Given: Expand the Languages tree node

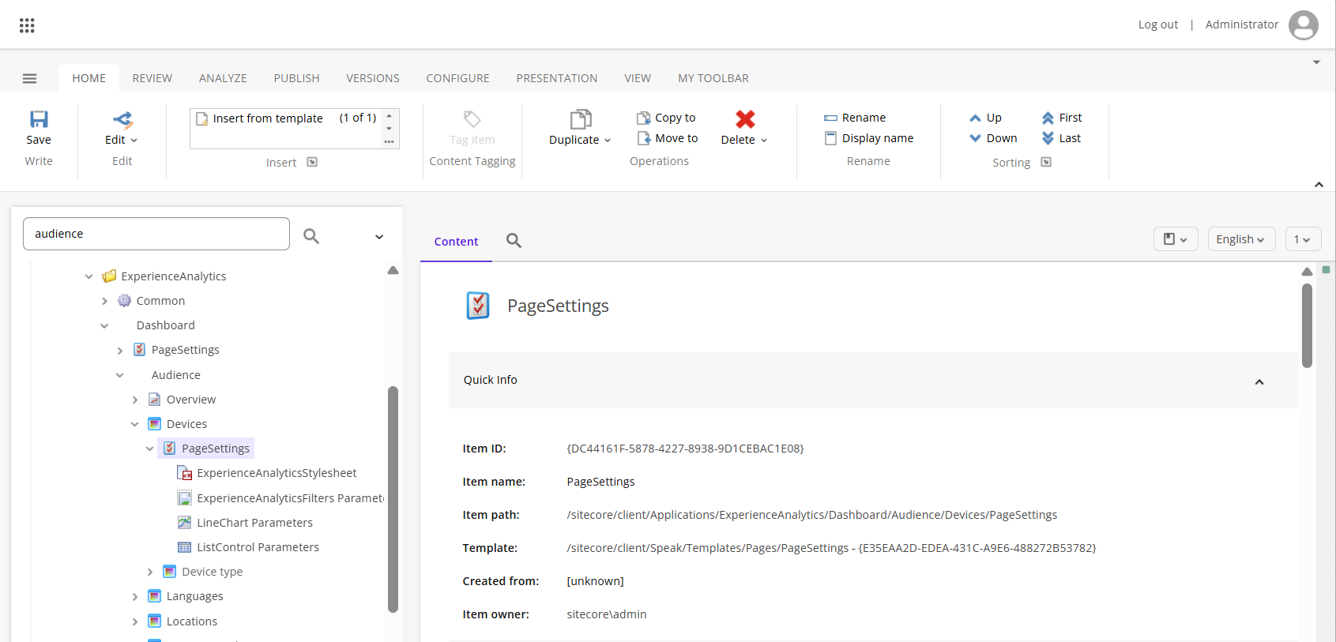Looking at the screenshot, I should [x=134, y=596].
